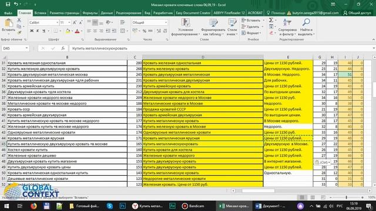Open Стили ячеек dropdown
The width and height of the screenshot is (376, 211).
[232, 27]
